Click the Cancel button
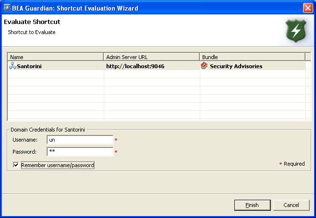 [291, 205]
